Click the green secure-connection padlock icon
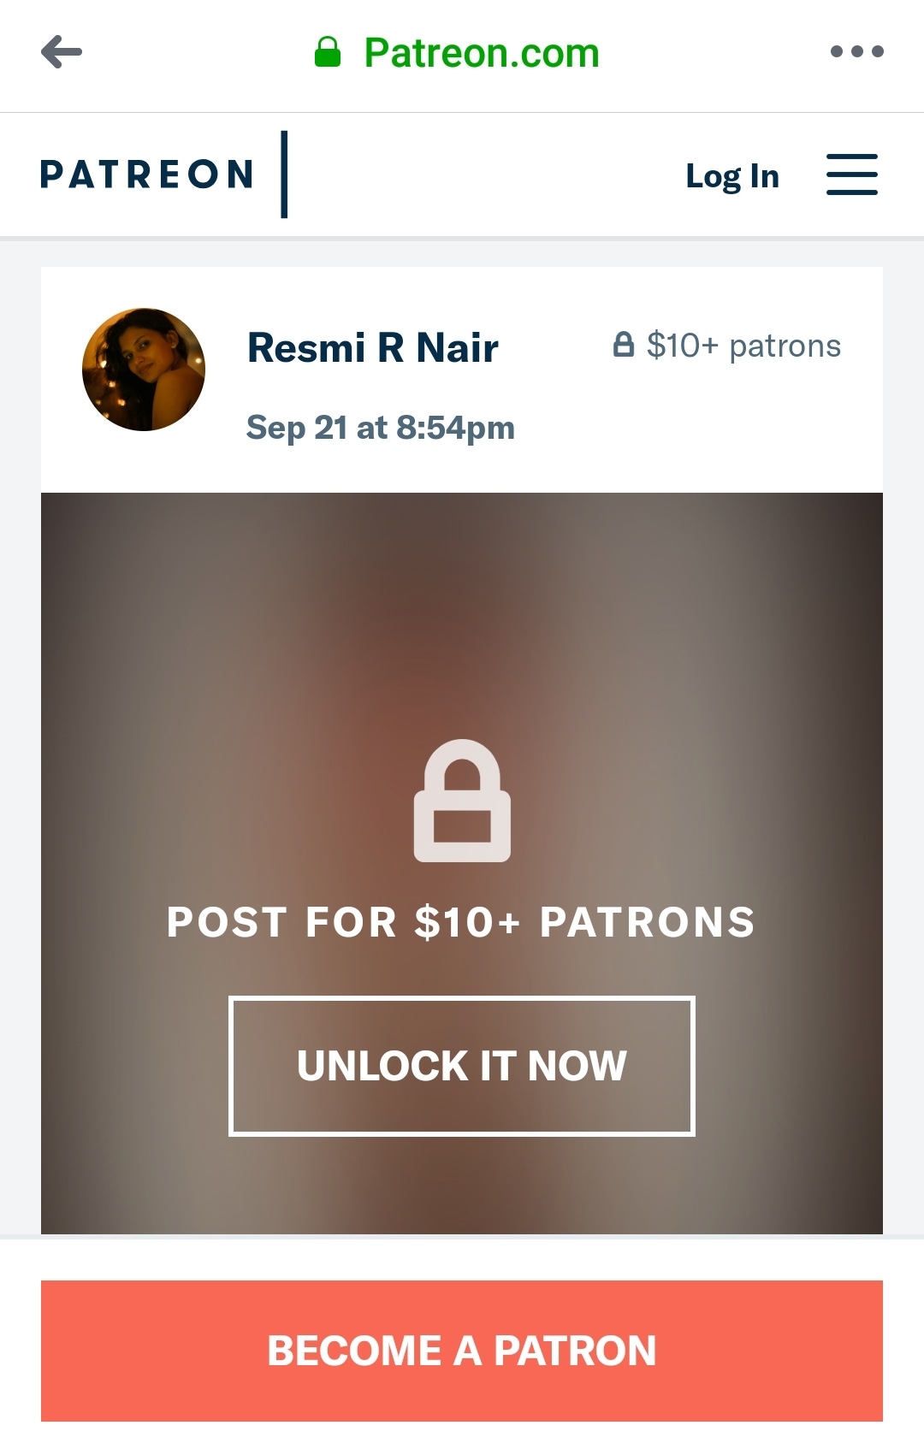 pyautogui.click(x=328, y=53)
